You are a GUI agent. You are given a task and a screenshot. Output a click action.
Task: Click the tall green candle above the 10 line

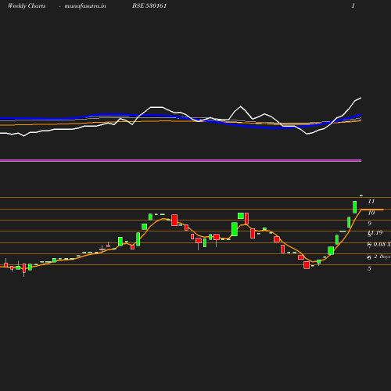[x=355, y=207]
